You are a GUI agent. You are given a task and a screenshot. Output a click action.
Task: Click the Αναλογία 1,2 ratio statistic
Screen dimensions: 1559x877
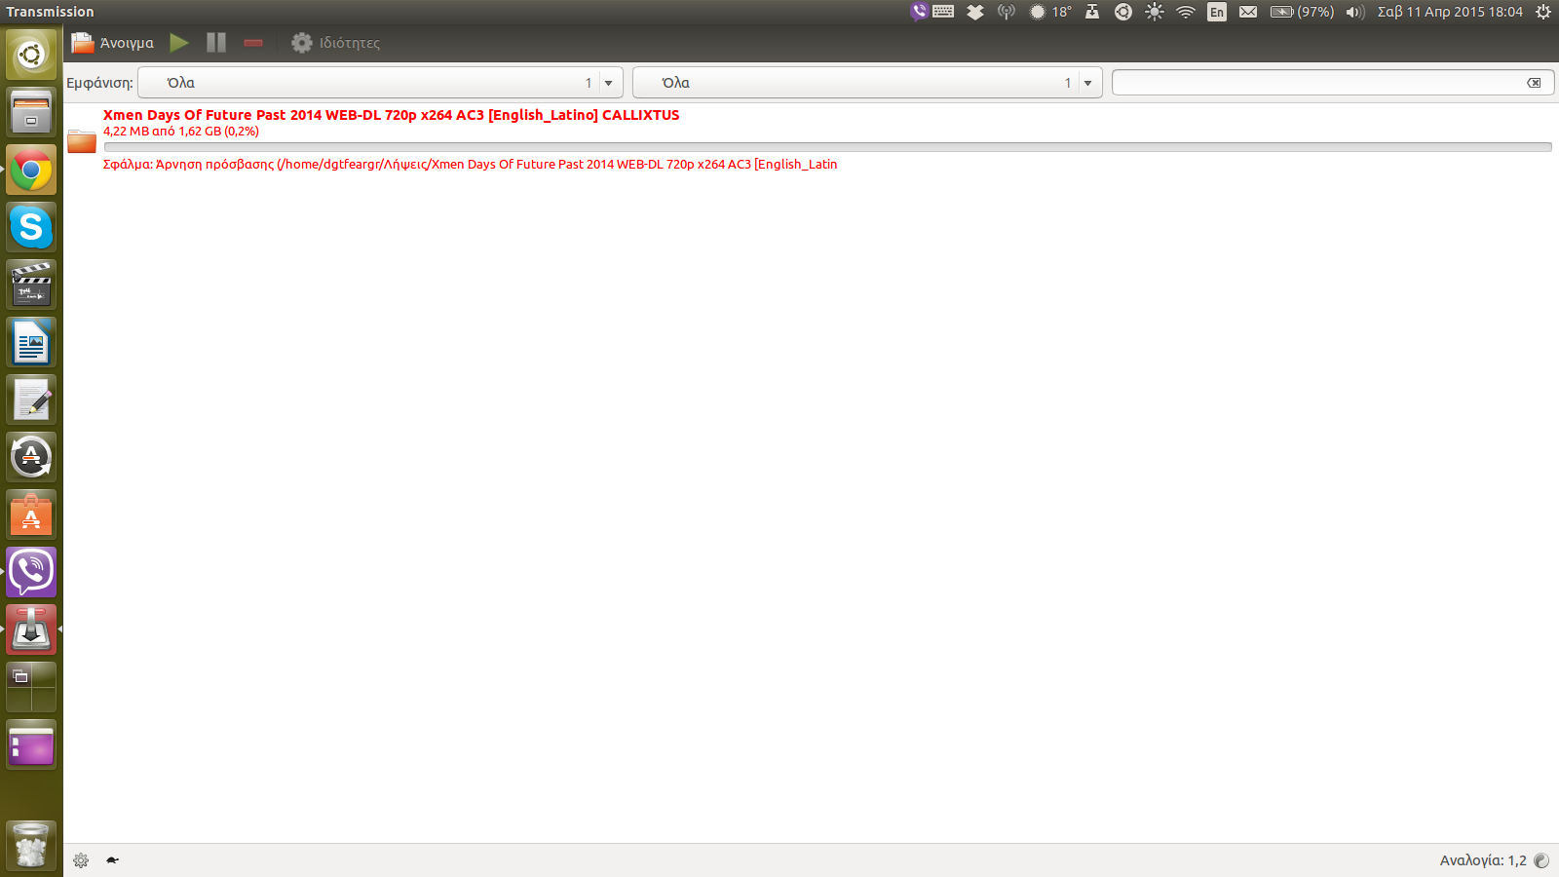coord(1482,860)
